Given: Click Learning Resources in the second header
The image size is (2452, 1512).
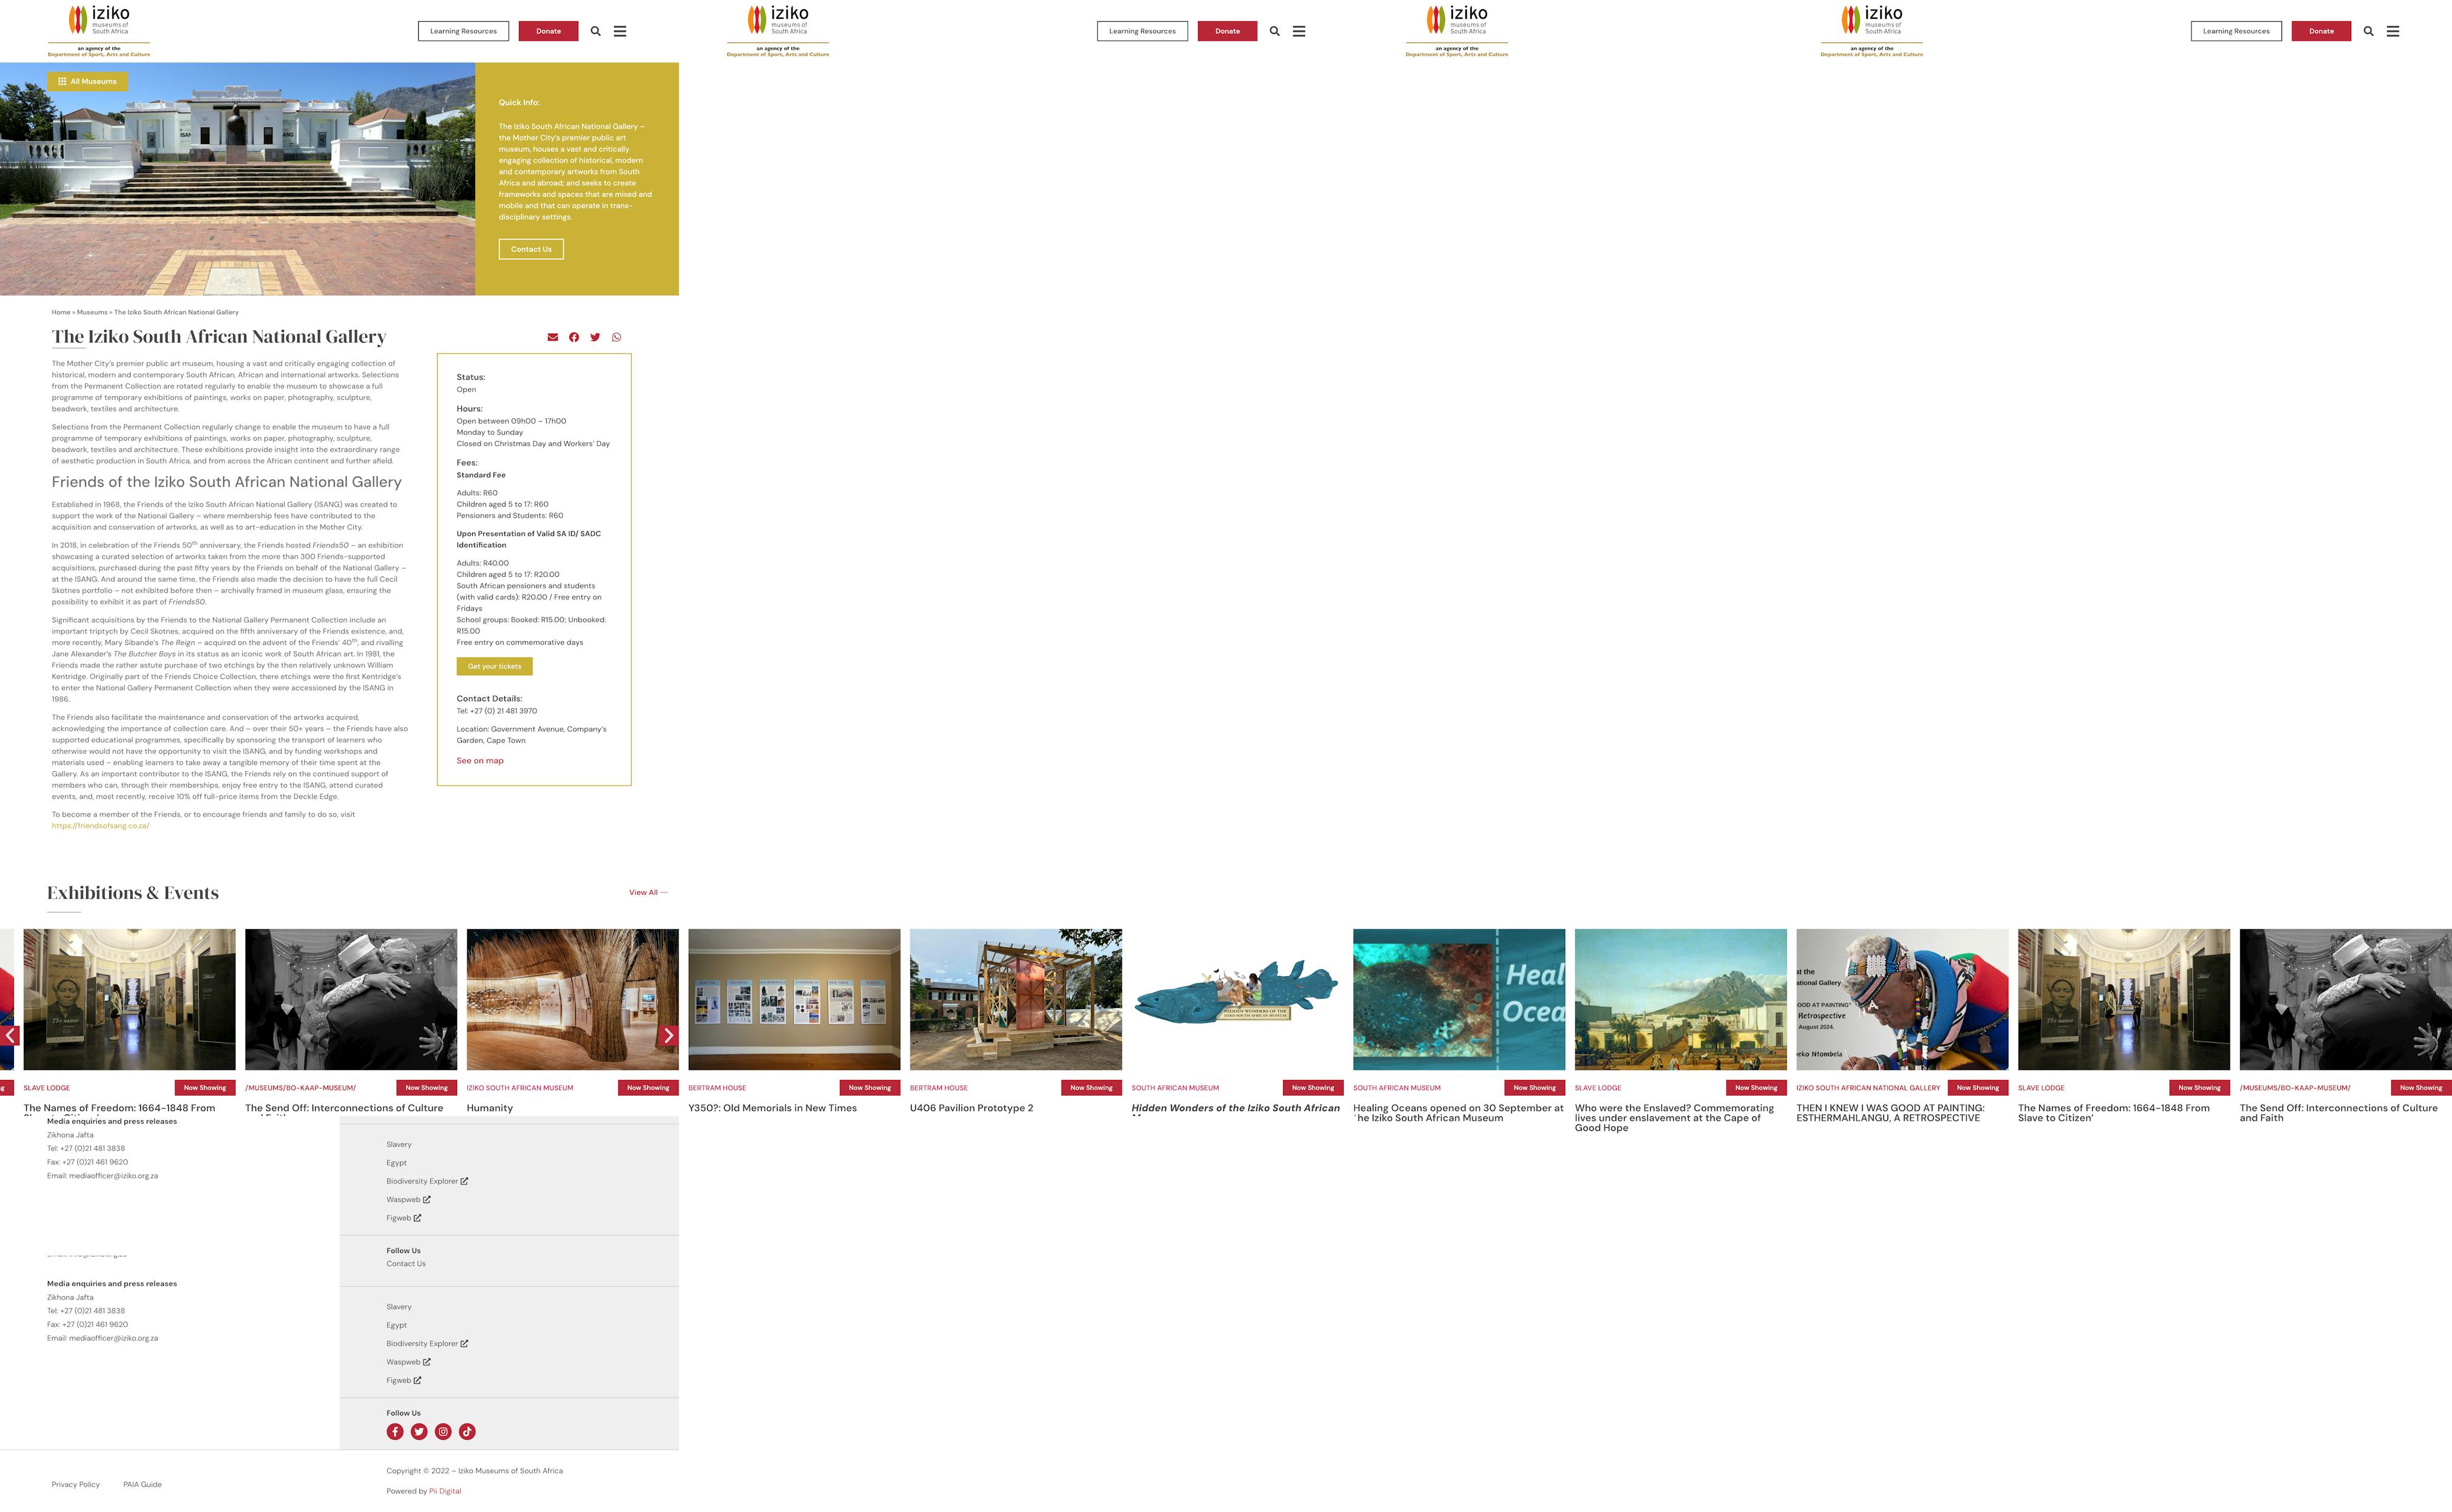Looking at the screenshot, I should click(1142, 31).
